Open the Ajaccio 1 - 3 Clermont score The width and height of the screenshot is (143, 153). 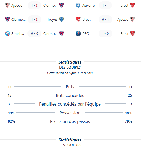(34, 5)
